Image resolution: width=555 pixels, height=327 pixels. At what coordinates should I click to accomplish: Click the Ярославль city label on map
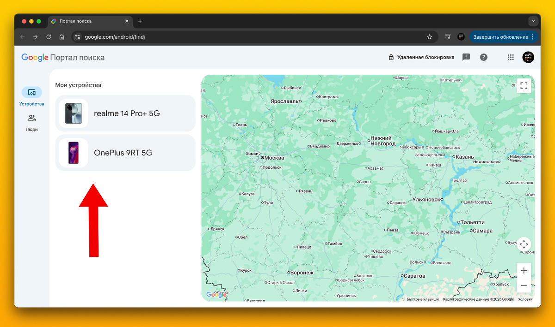tap(284, 101)
